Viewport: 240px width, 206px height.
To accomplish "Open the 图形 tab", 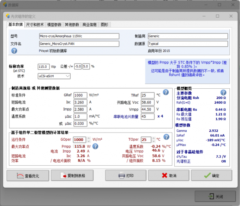I will (x=104, y=24).
